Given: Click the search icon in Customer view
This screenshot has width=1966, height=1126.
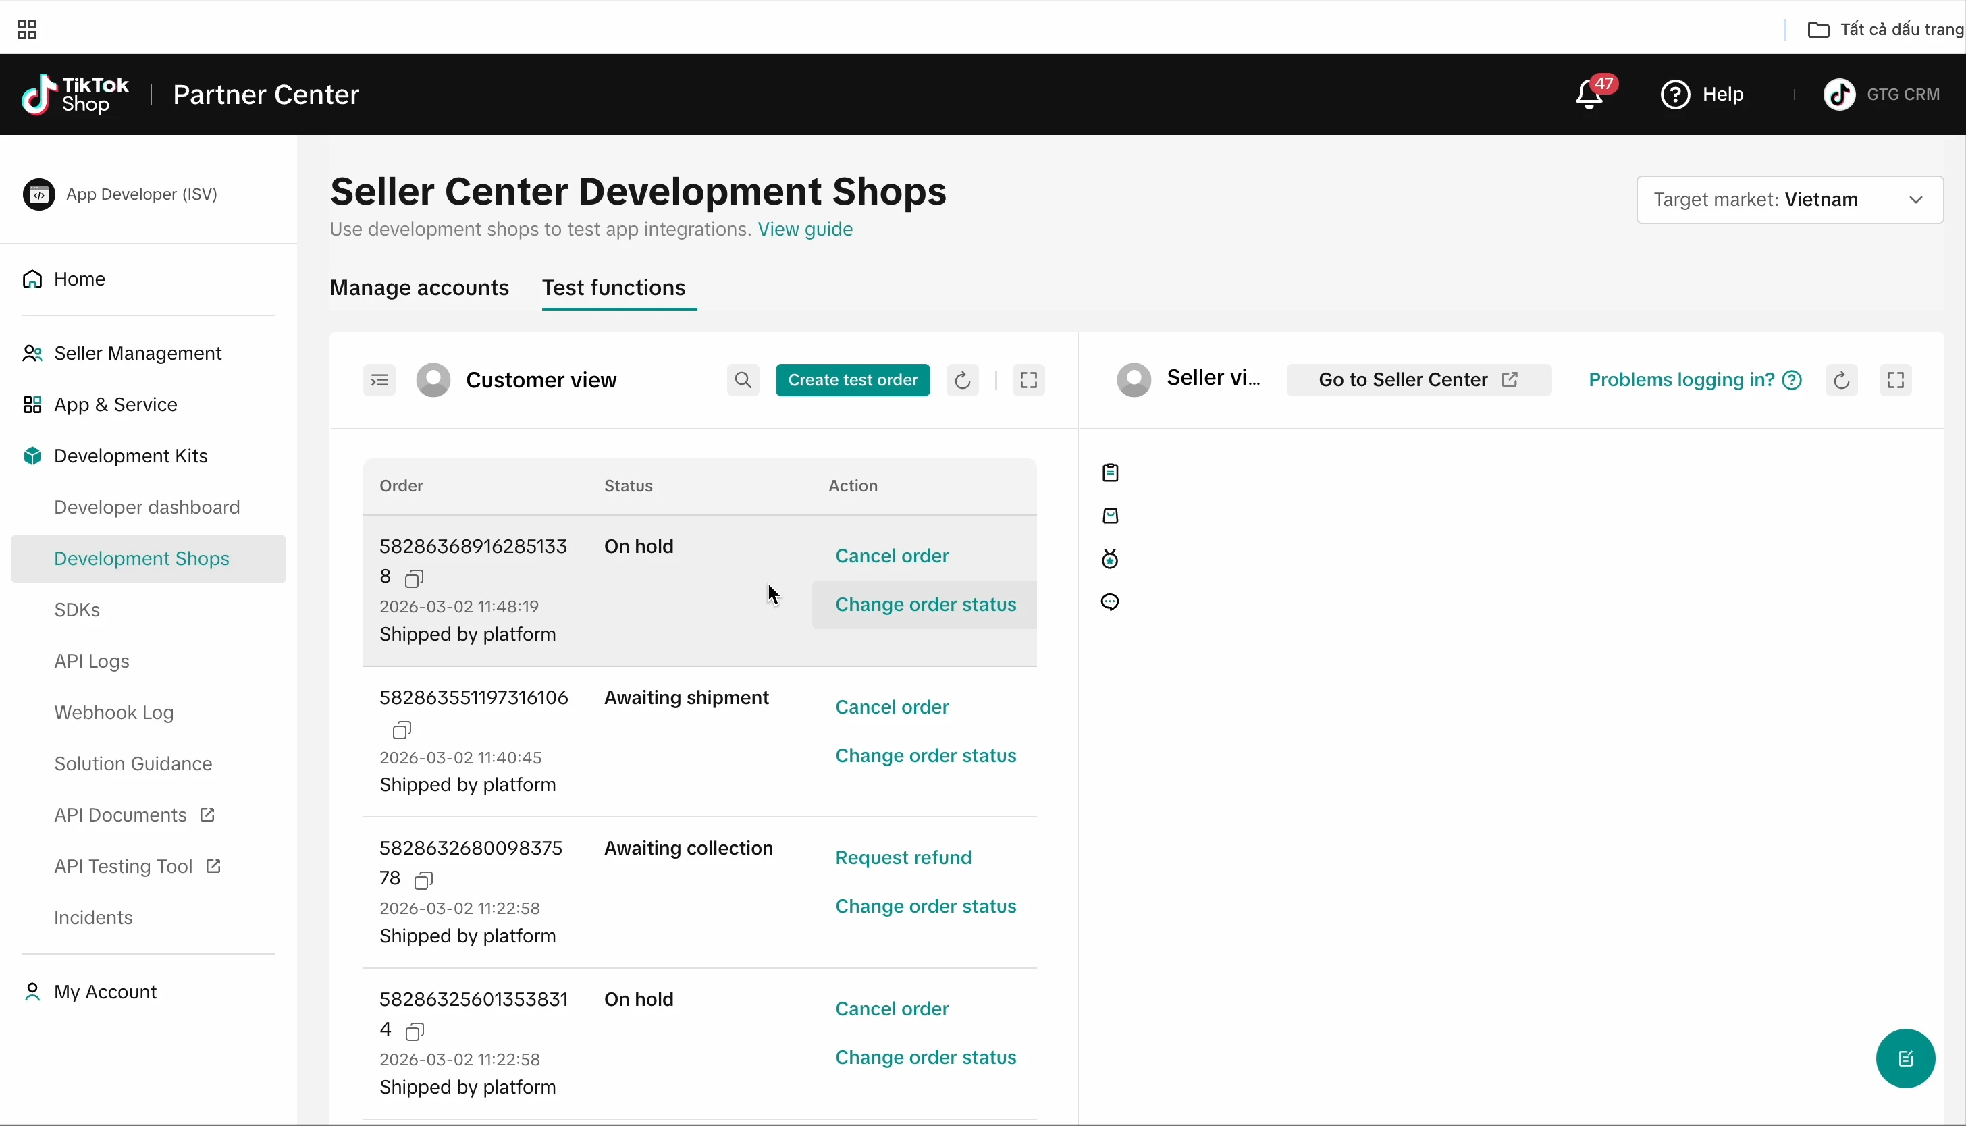Looking at the screenshot, I should click(x=743, y=379).
